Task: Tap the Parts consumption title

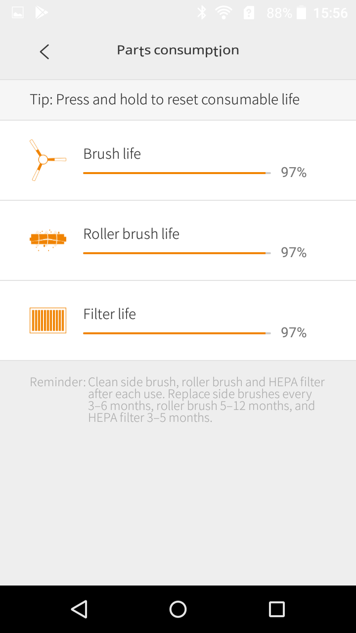Action: [178, 50]
